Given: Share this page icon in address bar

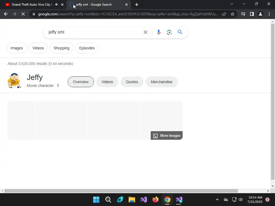Looking at the screenshot, I should click(x=224, y=14).
